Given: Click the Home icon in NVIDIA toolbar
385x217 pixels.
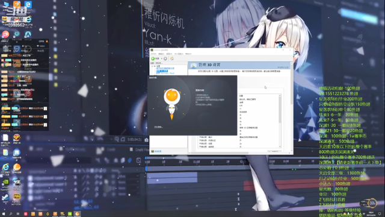Looking at the screenshot, I should click(x=172, y=58).
